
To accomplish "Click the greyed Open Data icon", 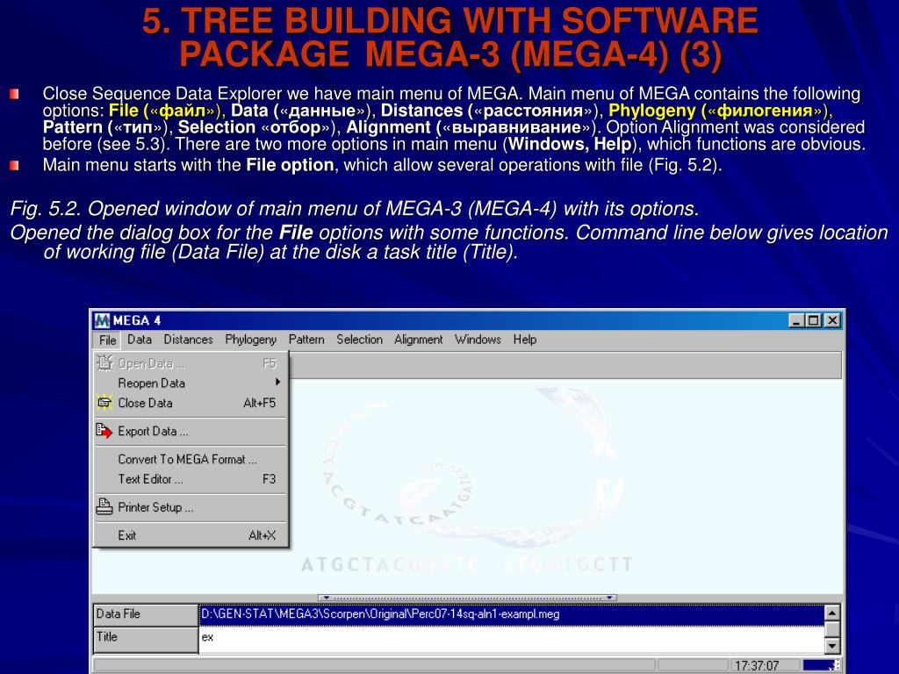I will [x=104, y=362].
